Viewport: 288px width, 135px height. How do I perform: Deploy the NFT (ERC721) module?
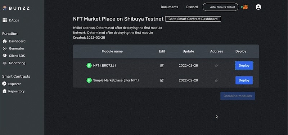pyautogui.click(x=244, y=66)
